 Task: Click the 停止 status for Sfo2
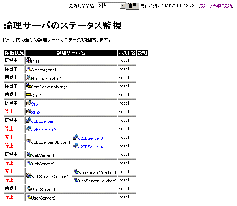(x=9, y=112)
